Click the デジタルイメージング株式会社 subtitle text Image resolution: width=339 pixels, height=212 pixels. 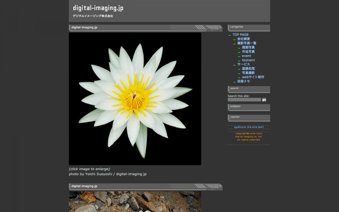(x=93, y=16)
